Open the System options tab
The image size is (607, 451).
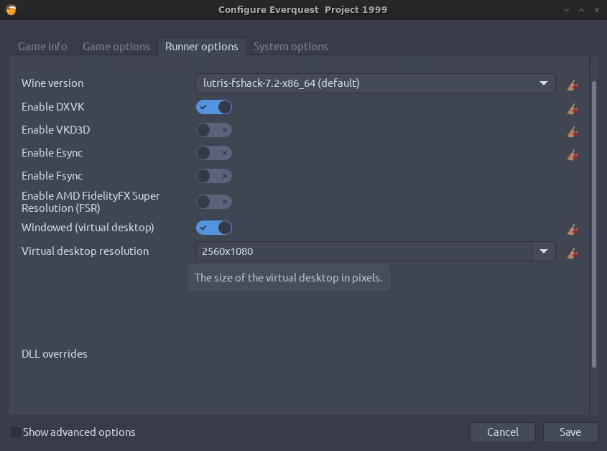[x=290, y=47]
